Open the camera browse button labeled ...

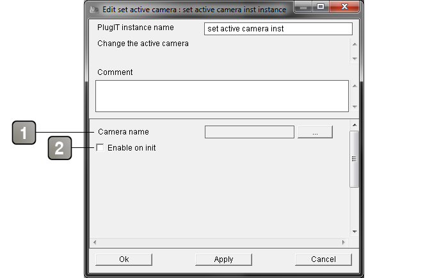[x=315, y=132]
